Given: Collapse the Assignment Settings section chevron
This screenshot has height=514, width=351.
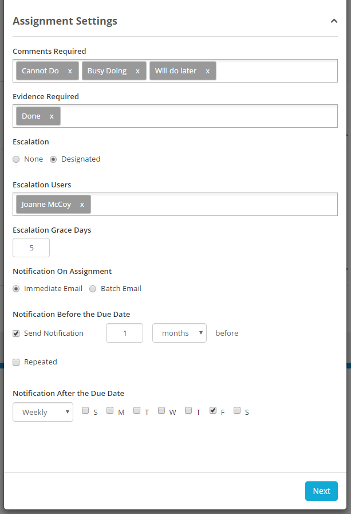Looking at the screenshot, I should click(334, 21).
